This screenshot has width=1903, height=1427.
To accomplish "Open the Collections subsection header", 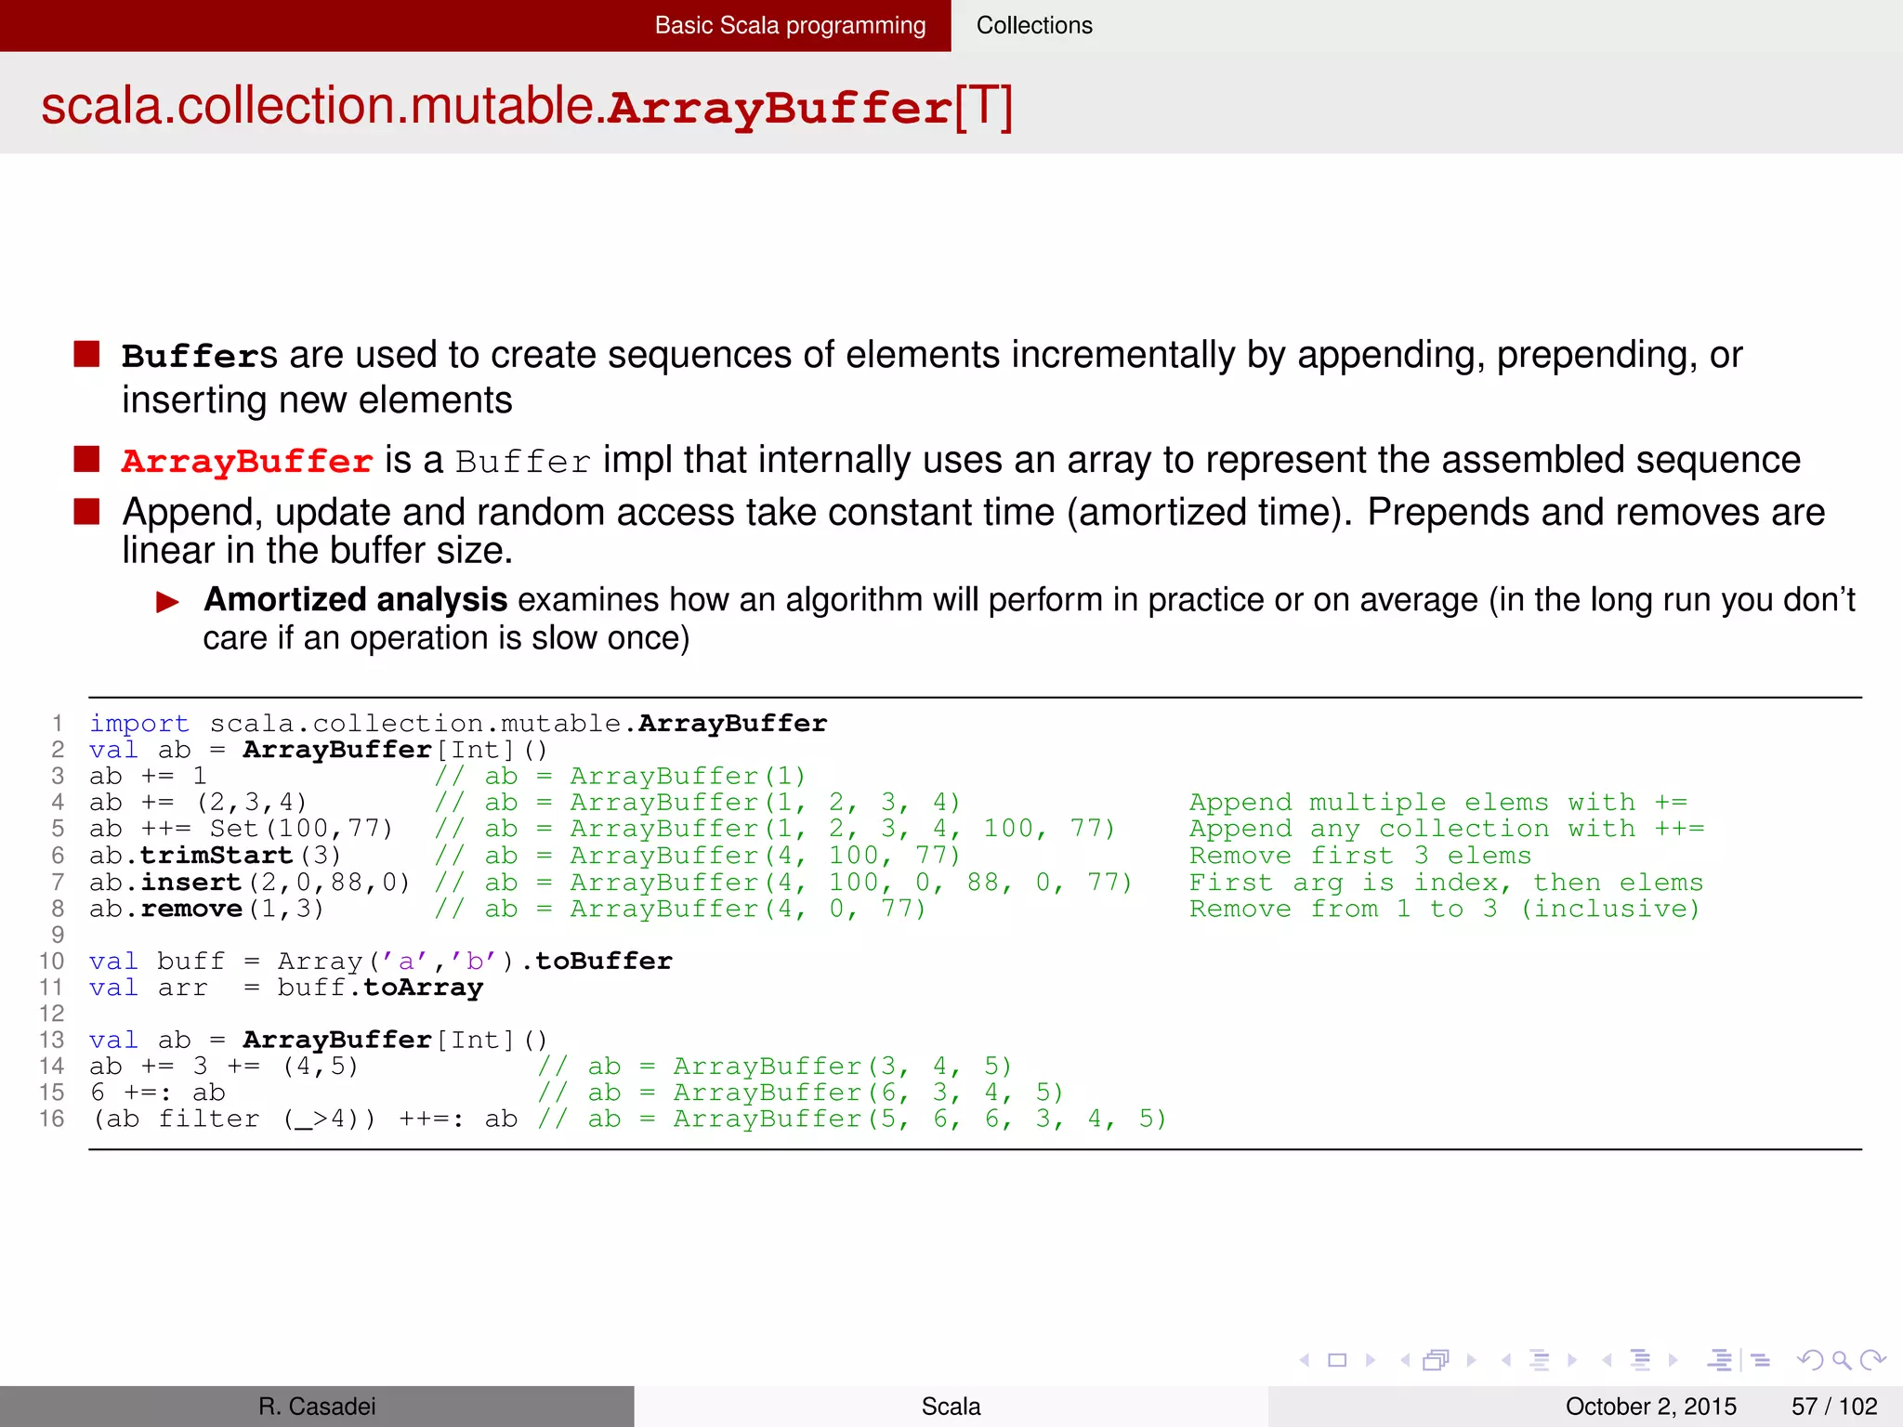I will (x=1034, y=25).
